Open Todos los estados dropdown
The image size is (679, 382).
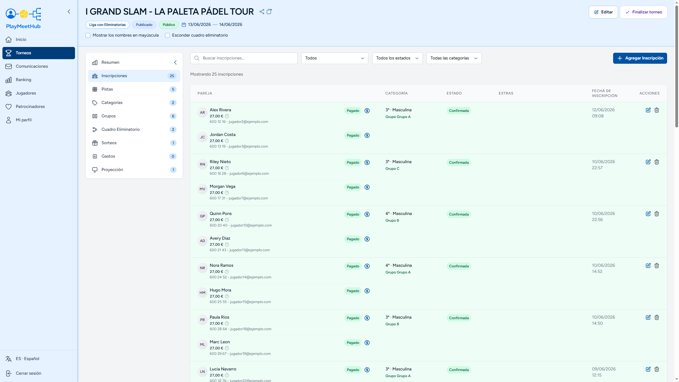coord(397,58)
